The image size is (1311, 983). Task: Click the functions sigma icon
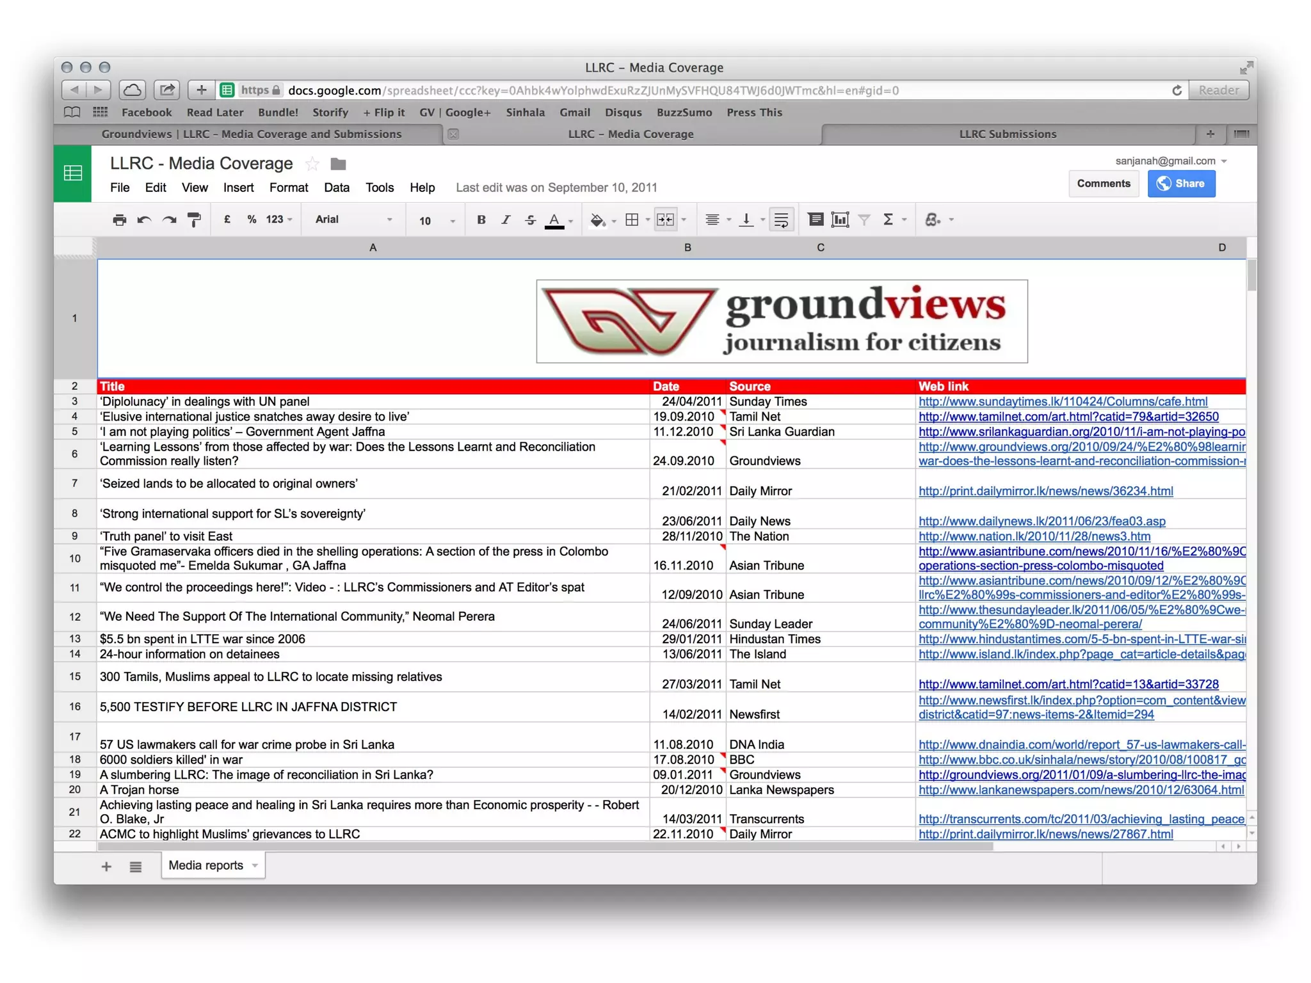(888, 220)
